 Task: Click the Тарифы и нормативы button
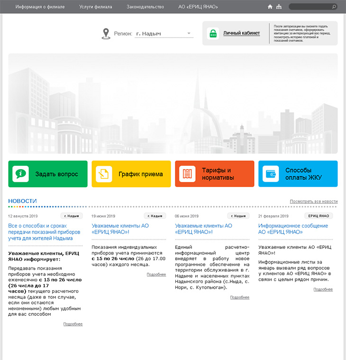pos(215,174)
